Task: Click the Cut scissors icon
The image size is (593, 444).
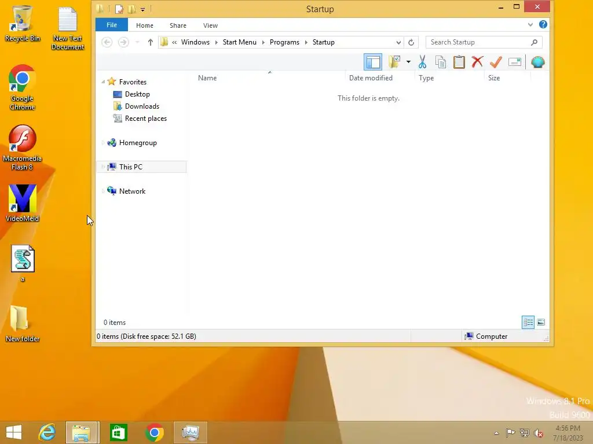Action: click(422, 62)
